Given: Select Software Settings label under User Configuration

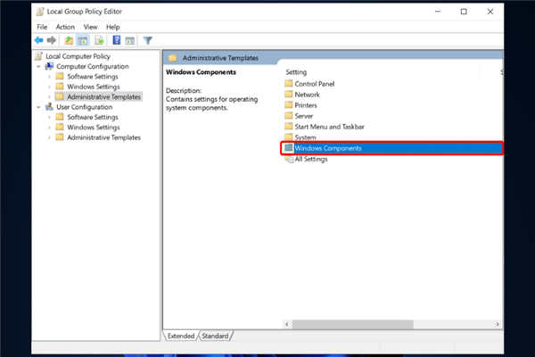Looking at the screenshot, I should tap(93, 117).
